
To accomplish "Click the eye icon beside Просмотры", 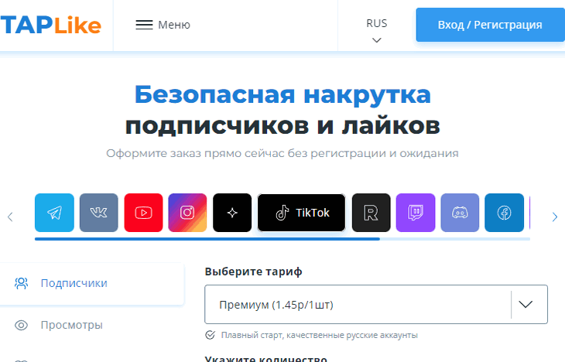I will click(21, 326).
